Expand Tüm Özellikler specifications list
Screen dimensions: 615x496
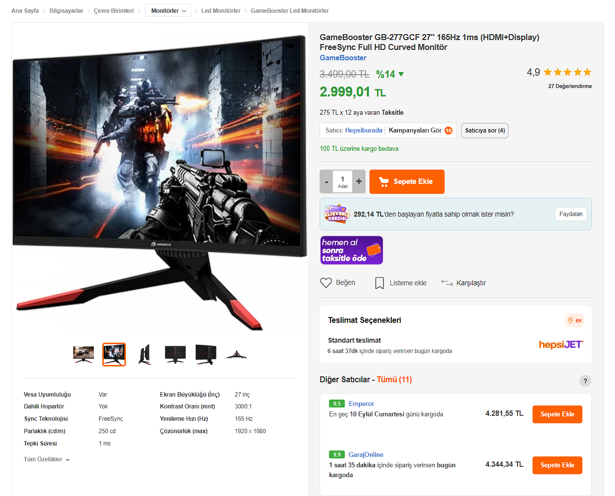pyautogui.click(x=46, y=459)
